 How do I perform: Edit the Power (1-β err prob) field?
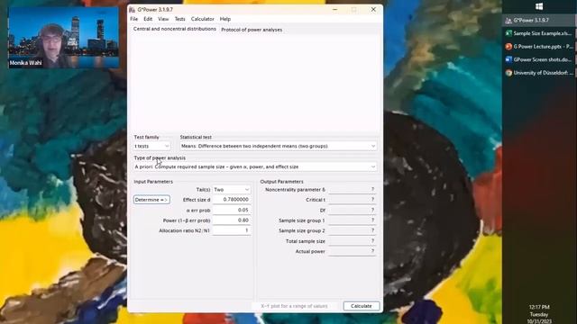[x=232, y=220]
